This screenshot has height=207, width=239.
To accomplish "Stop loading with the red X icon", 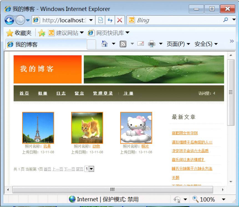I will 120,20.
